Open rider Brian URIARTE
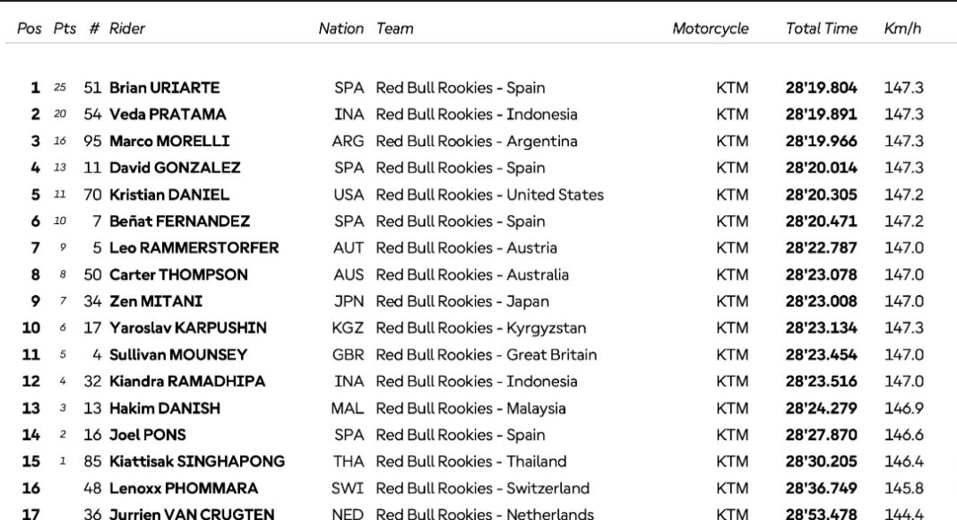 click(164, 88)
